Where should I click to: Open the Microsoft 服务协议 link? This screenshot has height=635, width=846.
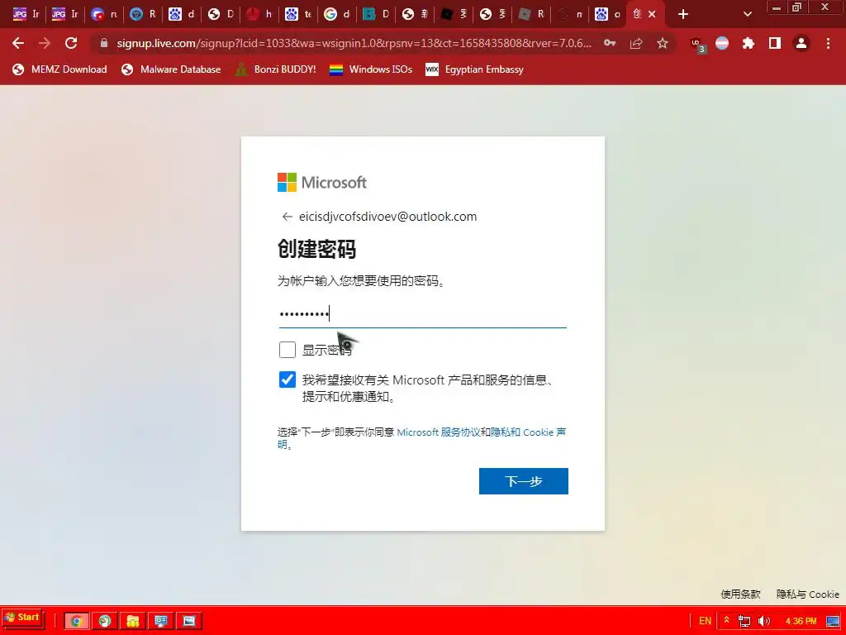click(x=438, y=432)
